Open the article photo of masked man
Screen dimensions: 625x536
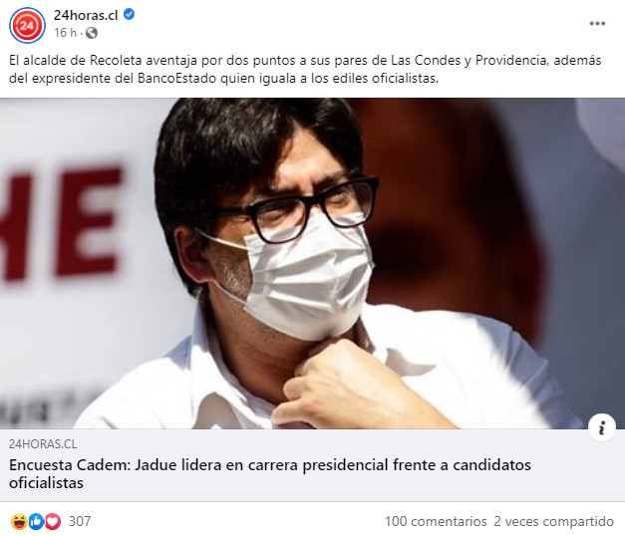pyautogui.click(x=313, y=263)
